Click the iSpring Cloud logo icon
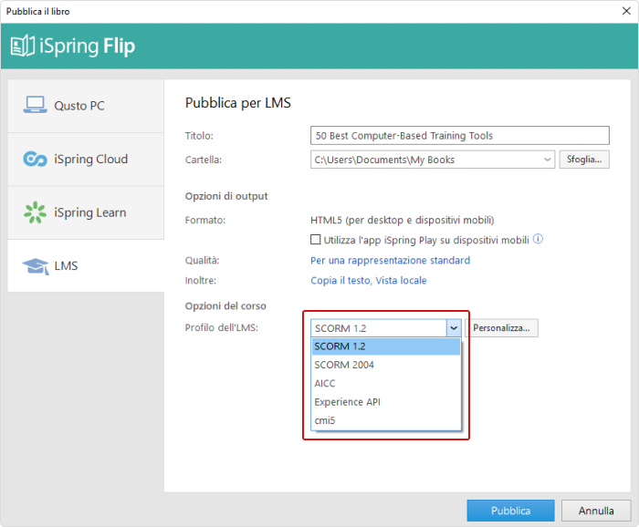The image size is (639, 527). point(35,159)
